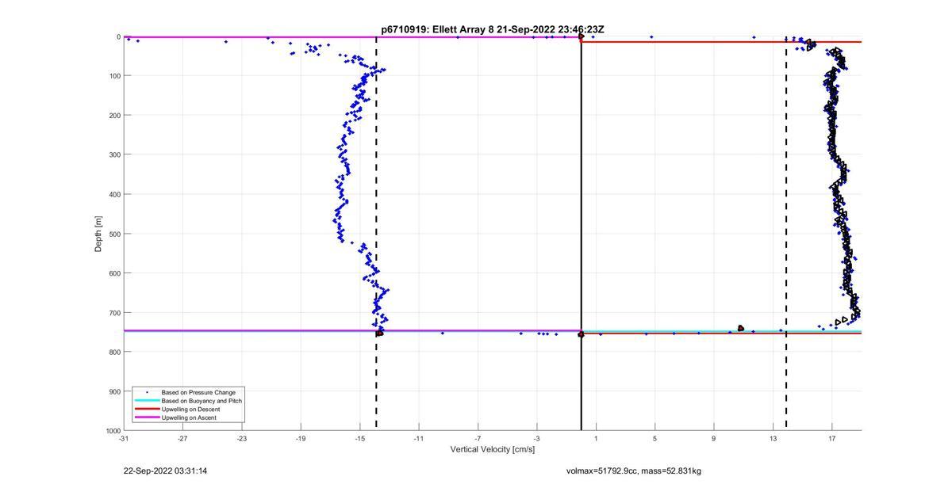Click y-axis tick label '700'
The height and width of the screenshot is (484, 952).
(114, 313)
